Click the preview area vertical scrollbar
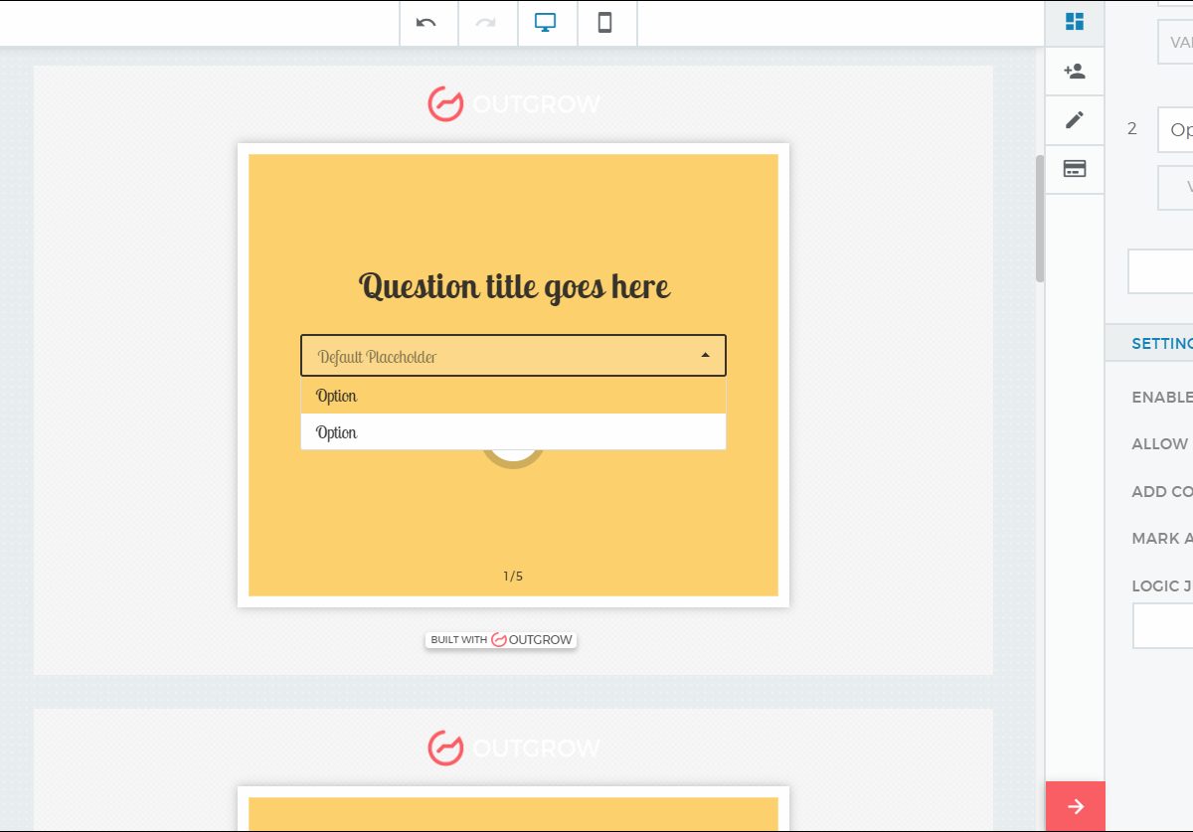Viewport: 1193px width, 832px height. point(1040,219)
